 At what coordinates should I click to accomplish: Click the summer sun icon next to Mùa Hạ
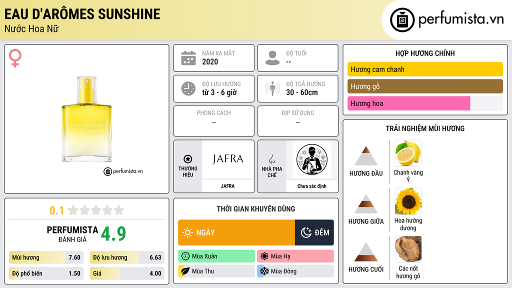(264, 256)
